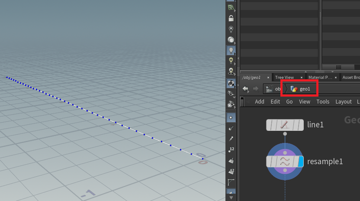Click the grey sphere shading icon
The height and width of the screenshot is (201, 360).
tap(231, 40)
